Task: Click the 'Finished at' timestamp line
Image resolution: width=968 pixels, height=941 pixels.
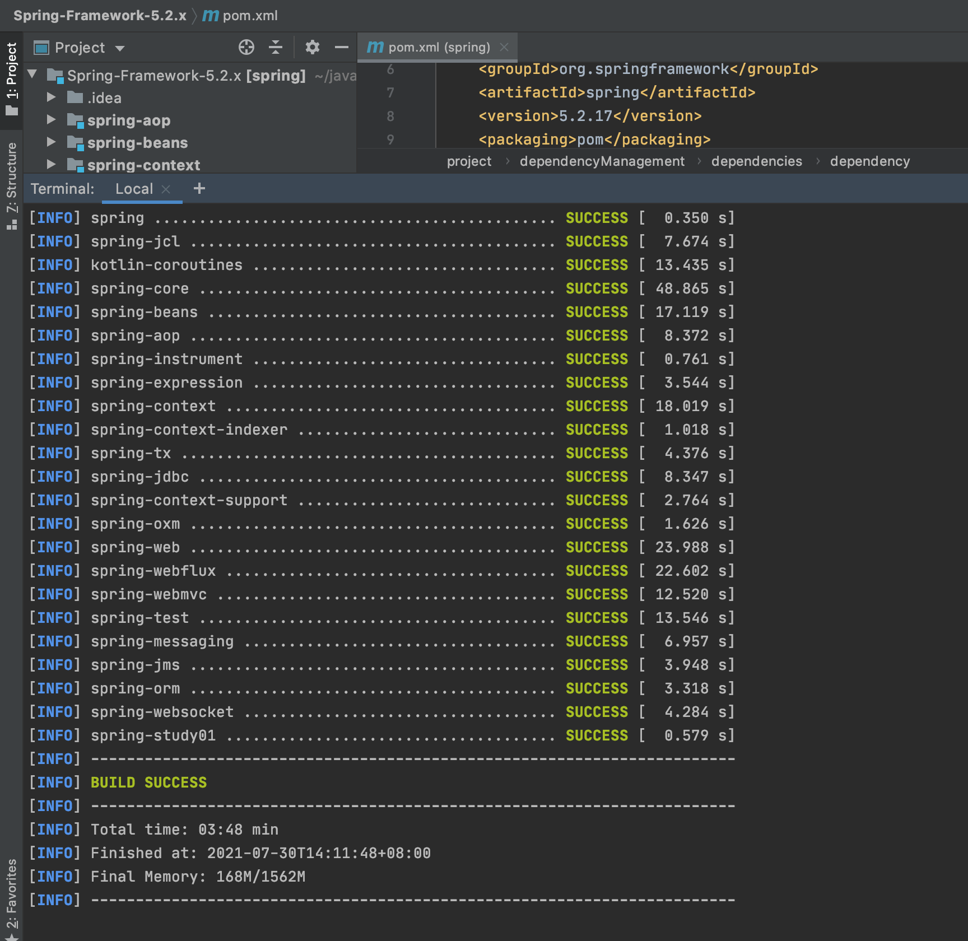Action: point(260,853)
